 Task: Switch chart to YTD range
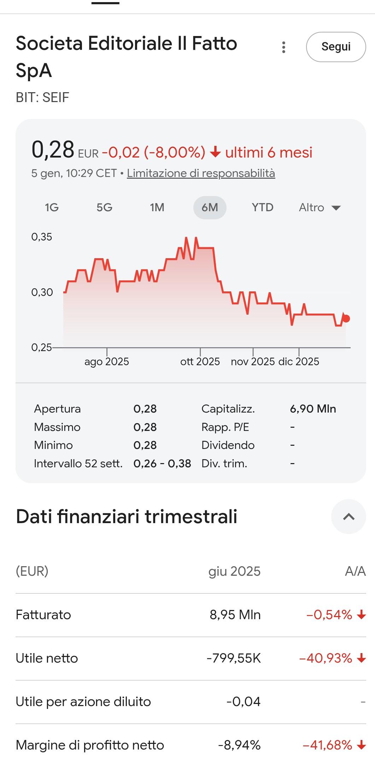[262, 207]
